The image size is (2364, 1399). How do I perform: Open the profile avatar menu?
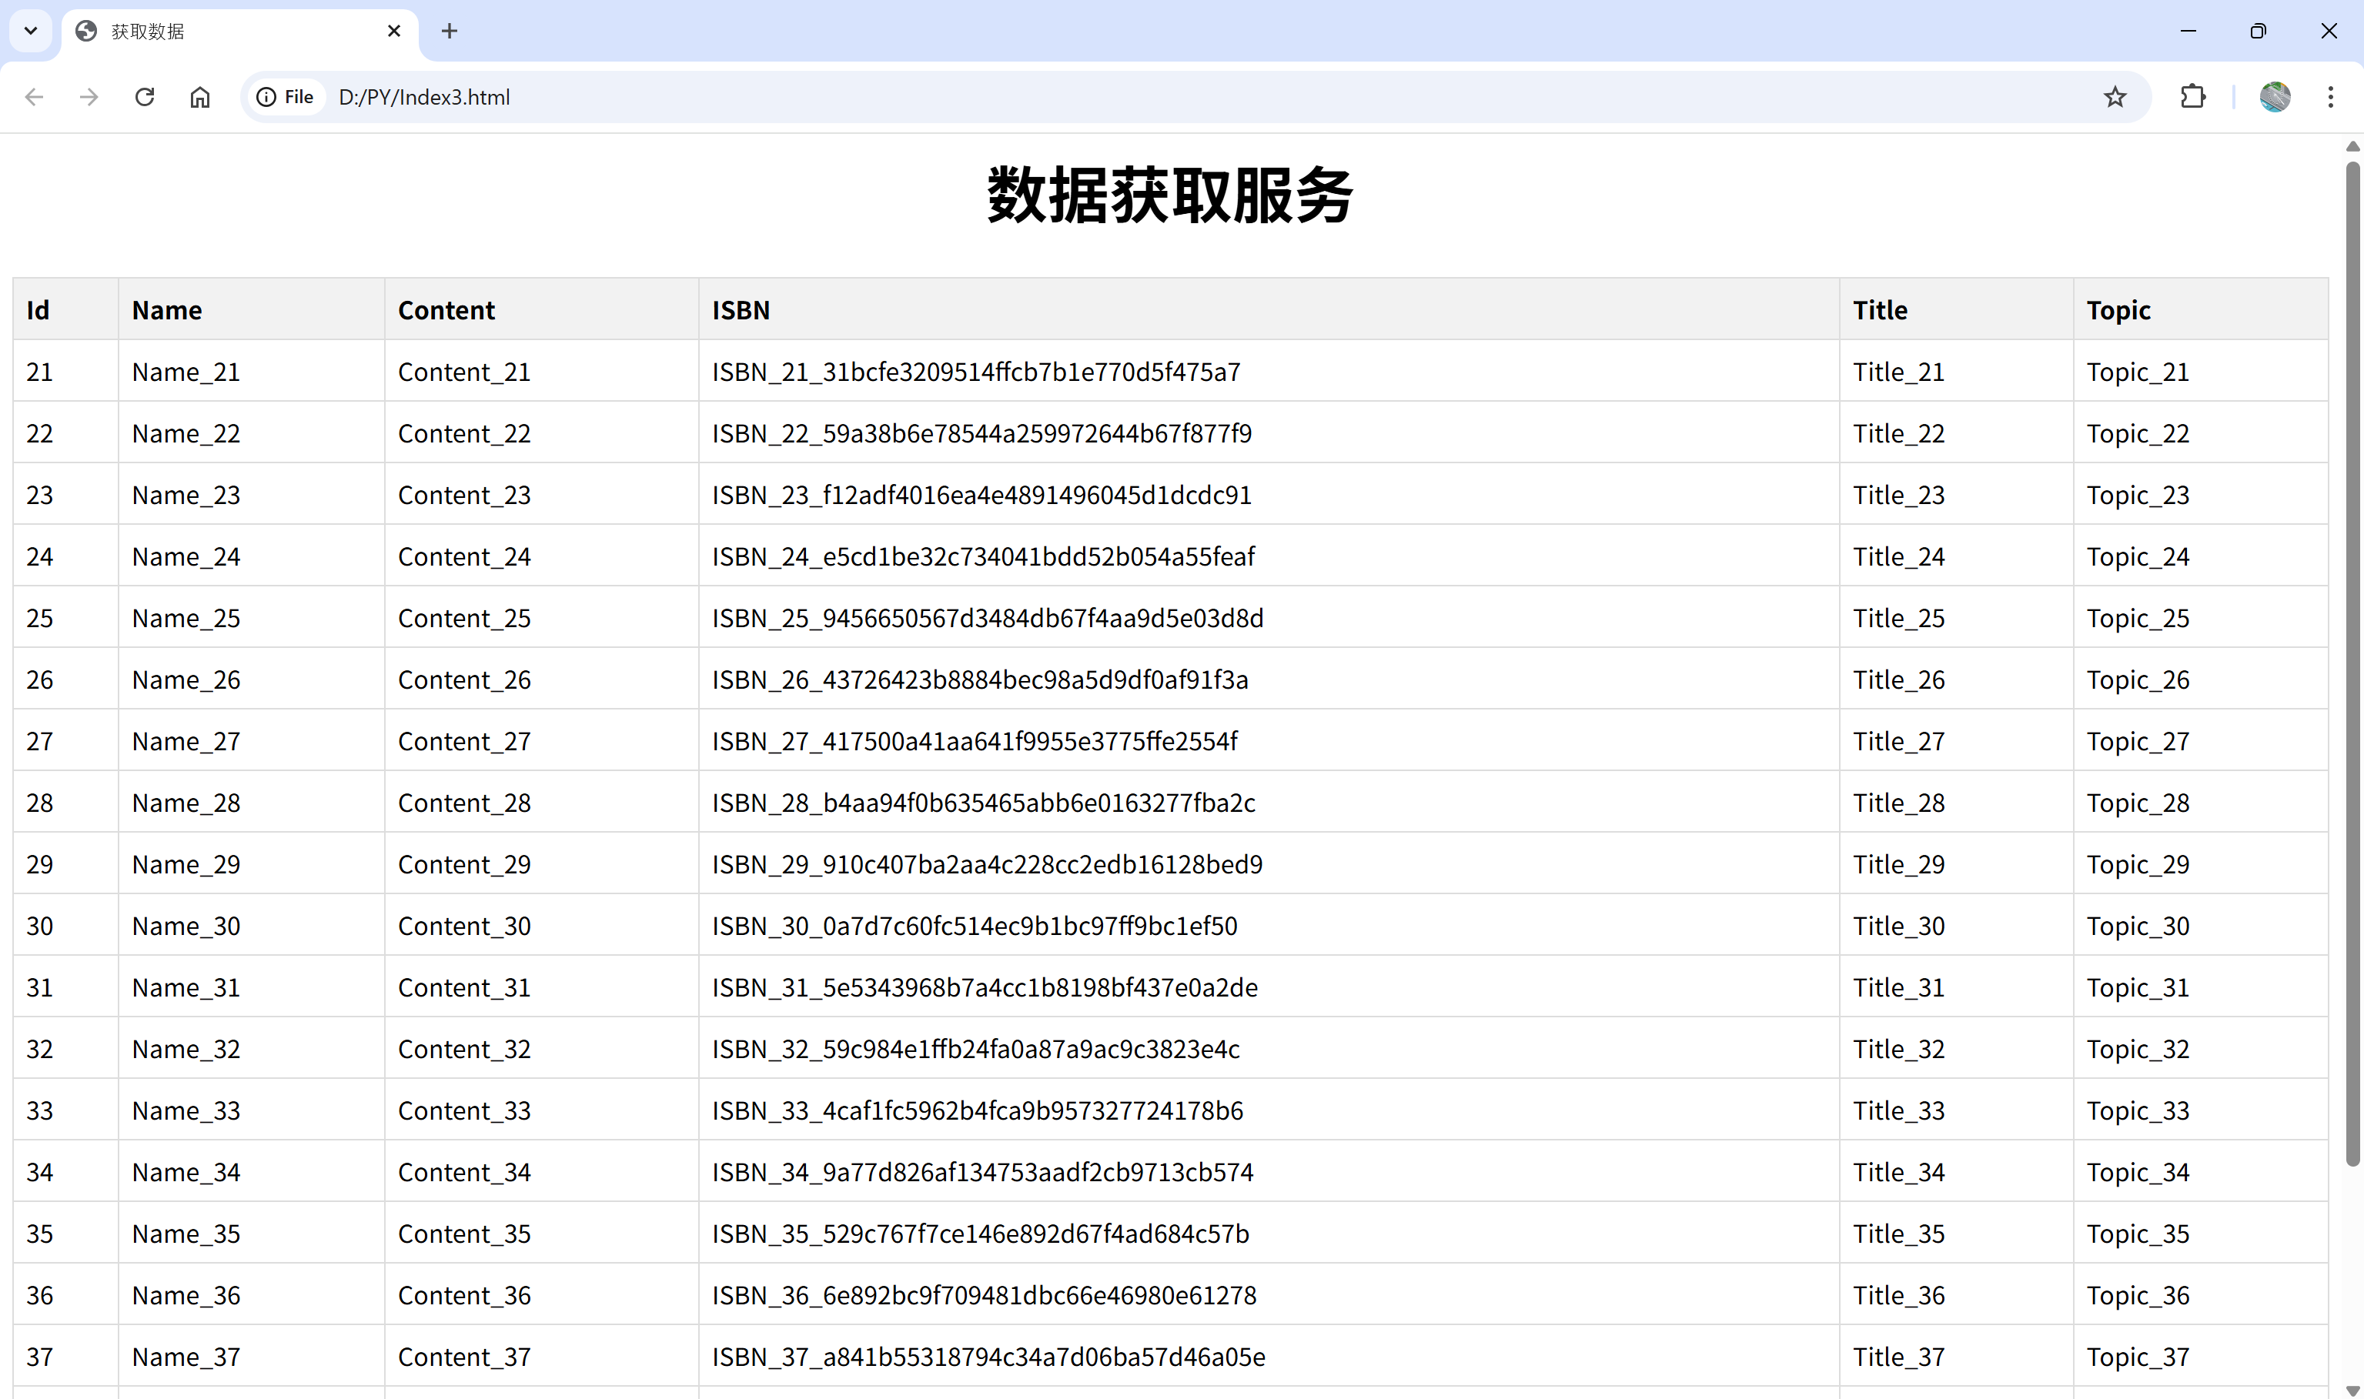point(2275,97)
